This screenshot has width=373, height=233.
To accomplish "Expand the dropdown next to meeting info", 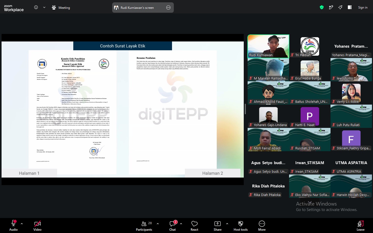I will (44, 7).
